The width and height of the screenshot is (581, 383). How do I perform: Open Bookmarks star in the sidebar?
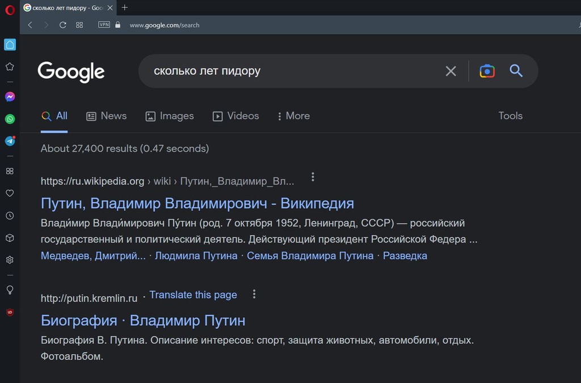[x=9, y=66]
